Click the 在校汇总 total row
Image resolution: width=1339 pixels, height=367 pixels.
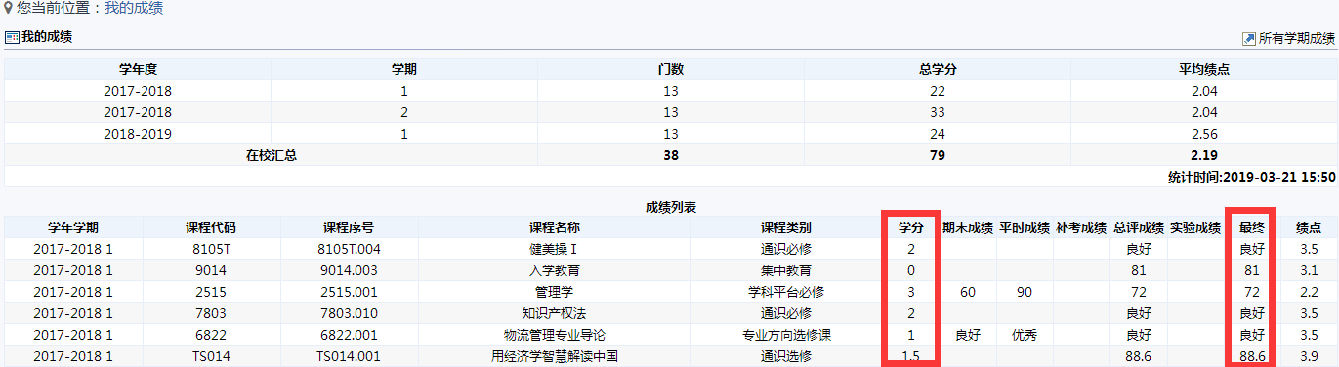670,155
